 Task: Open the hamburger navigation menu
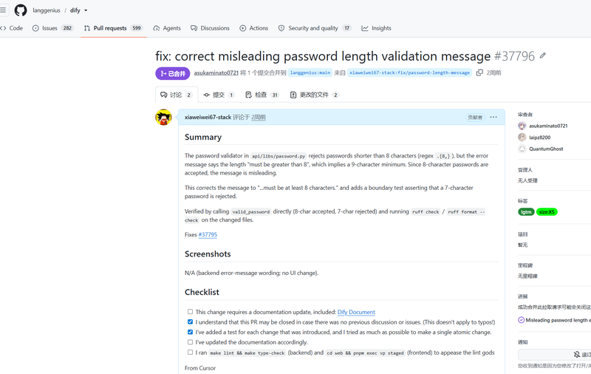click(x=3, y=10)
